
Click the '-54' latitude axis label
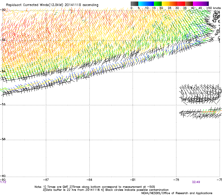click(3, 71)
